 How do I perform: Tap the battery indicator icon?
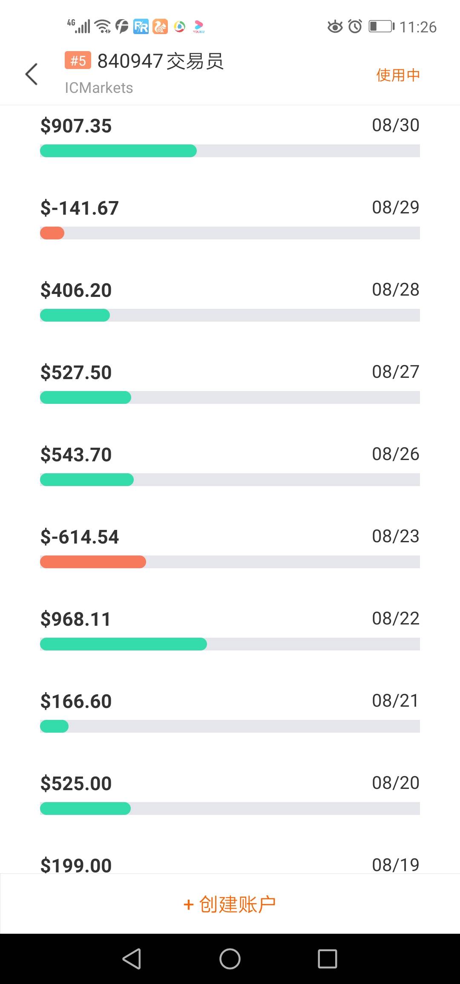pyautogui.click(x=381, y=26)
